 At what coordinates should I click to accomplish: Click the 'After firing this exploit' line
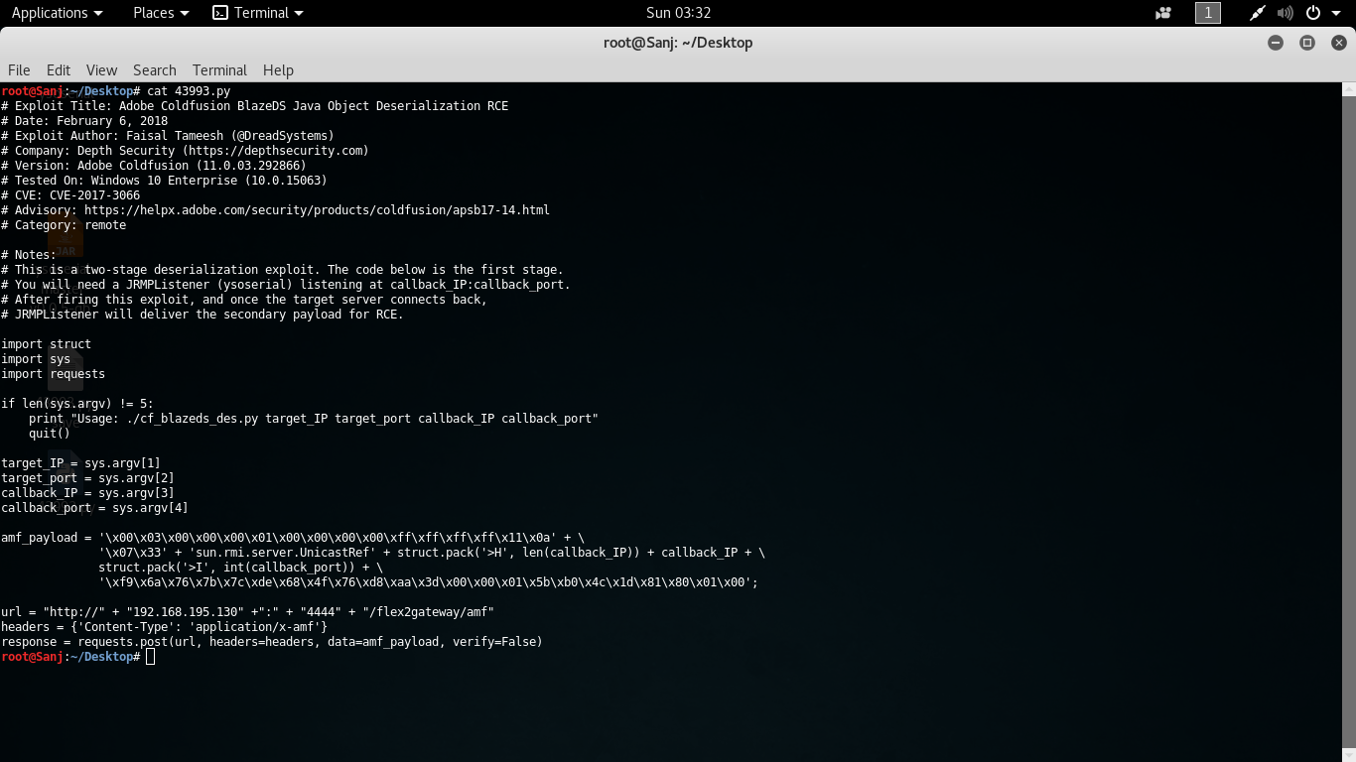point(244,300)
